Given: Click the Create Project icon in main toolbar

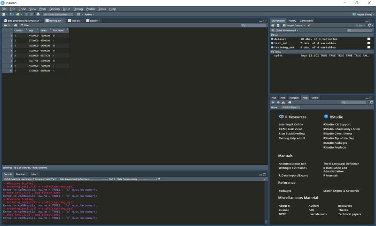Looking at the screenshot, I should 11,15.
